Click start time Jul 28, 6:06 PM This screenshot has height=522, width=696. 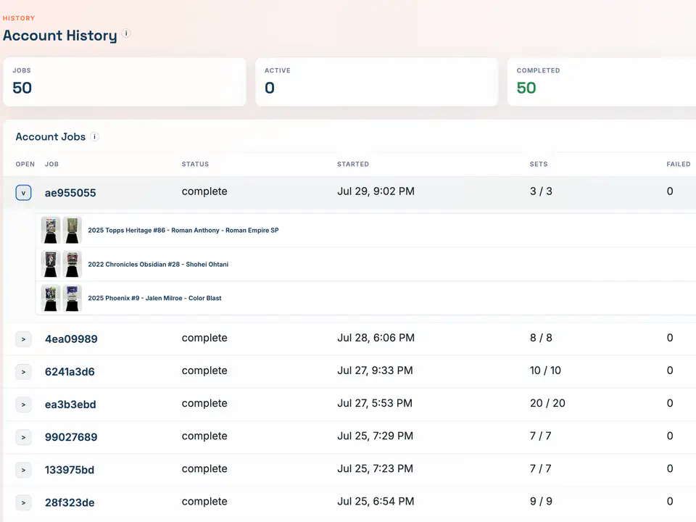coord(376,338)
